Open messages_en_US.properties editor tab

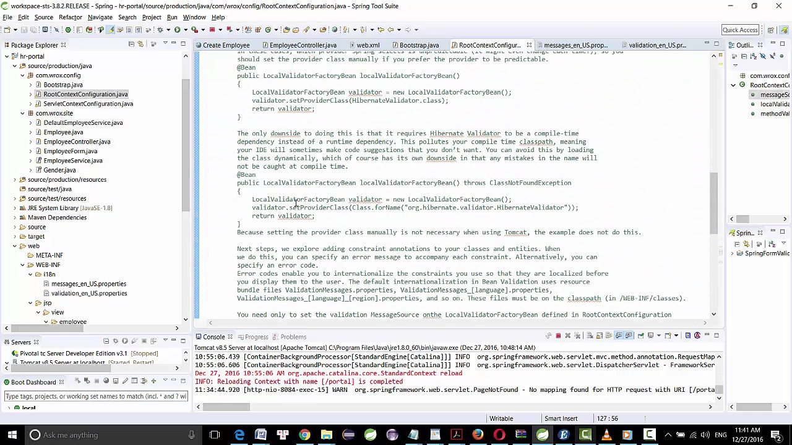point(572,45)
